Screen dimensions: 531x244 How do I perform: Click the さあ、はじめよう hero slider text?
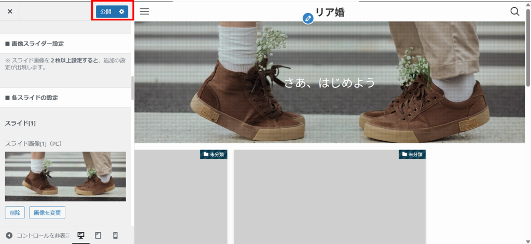point(329,83)
